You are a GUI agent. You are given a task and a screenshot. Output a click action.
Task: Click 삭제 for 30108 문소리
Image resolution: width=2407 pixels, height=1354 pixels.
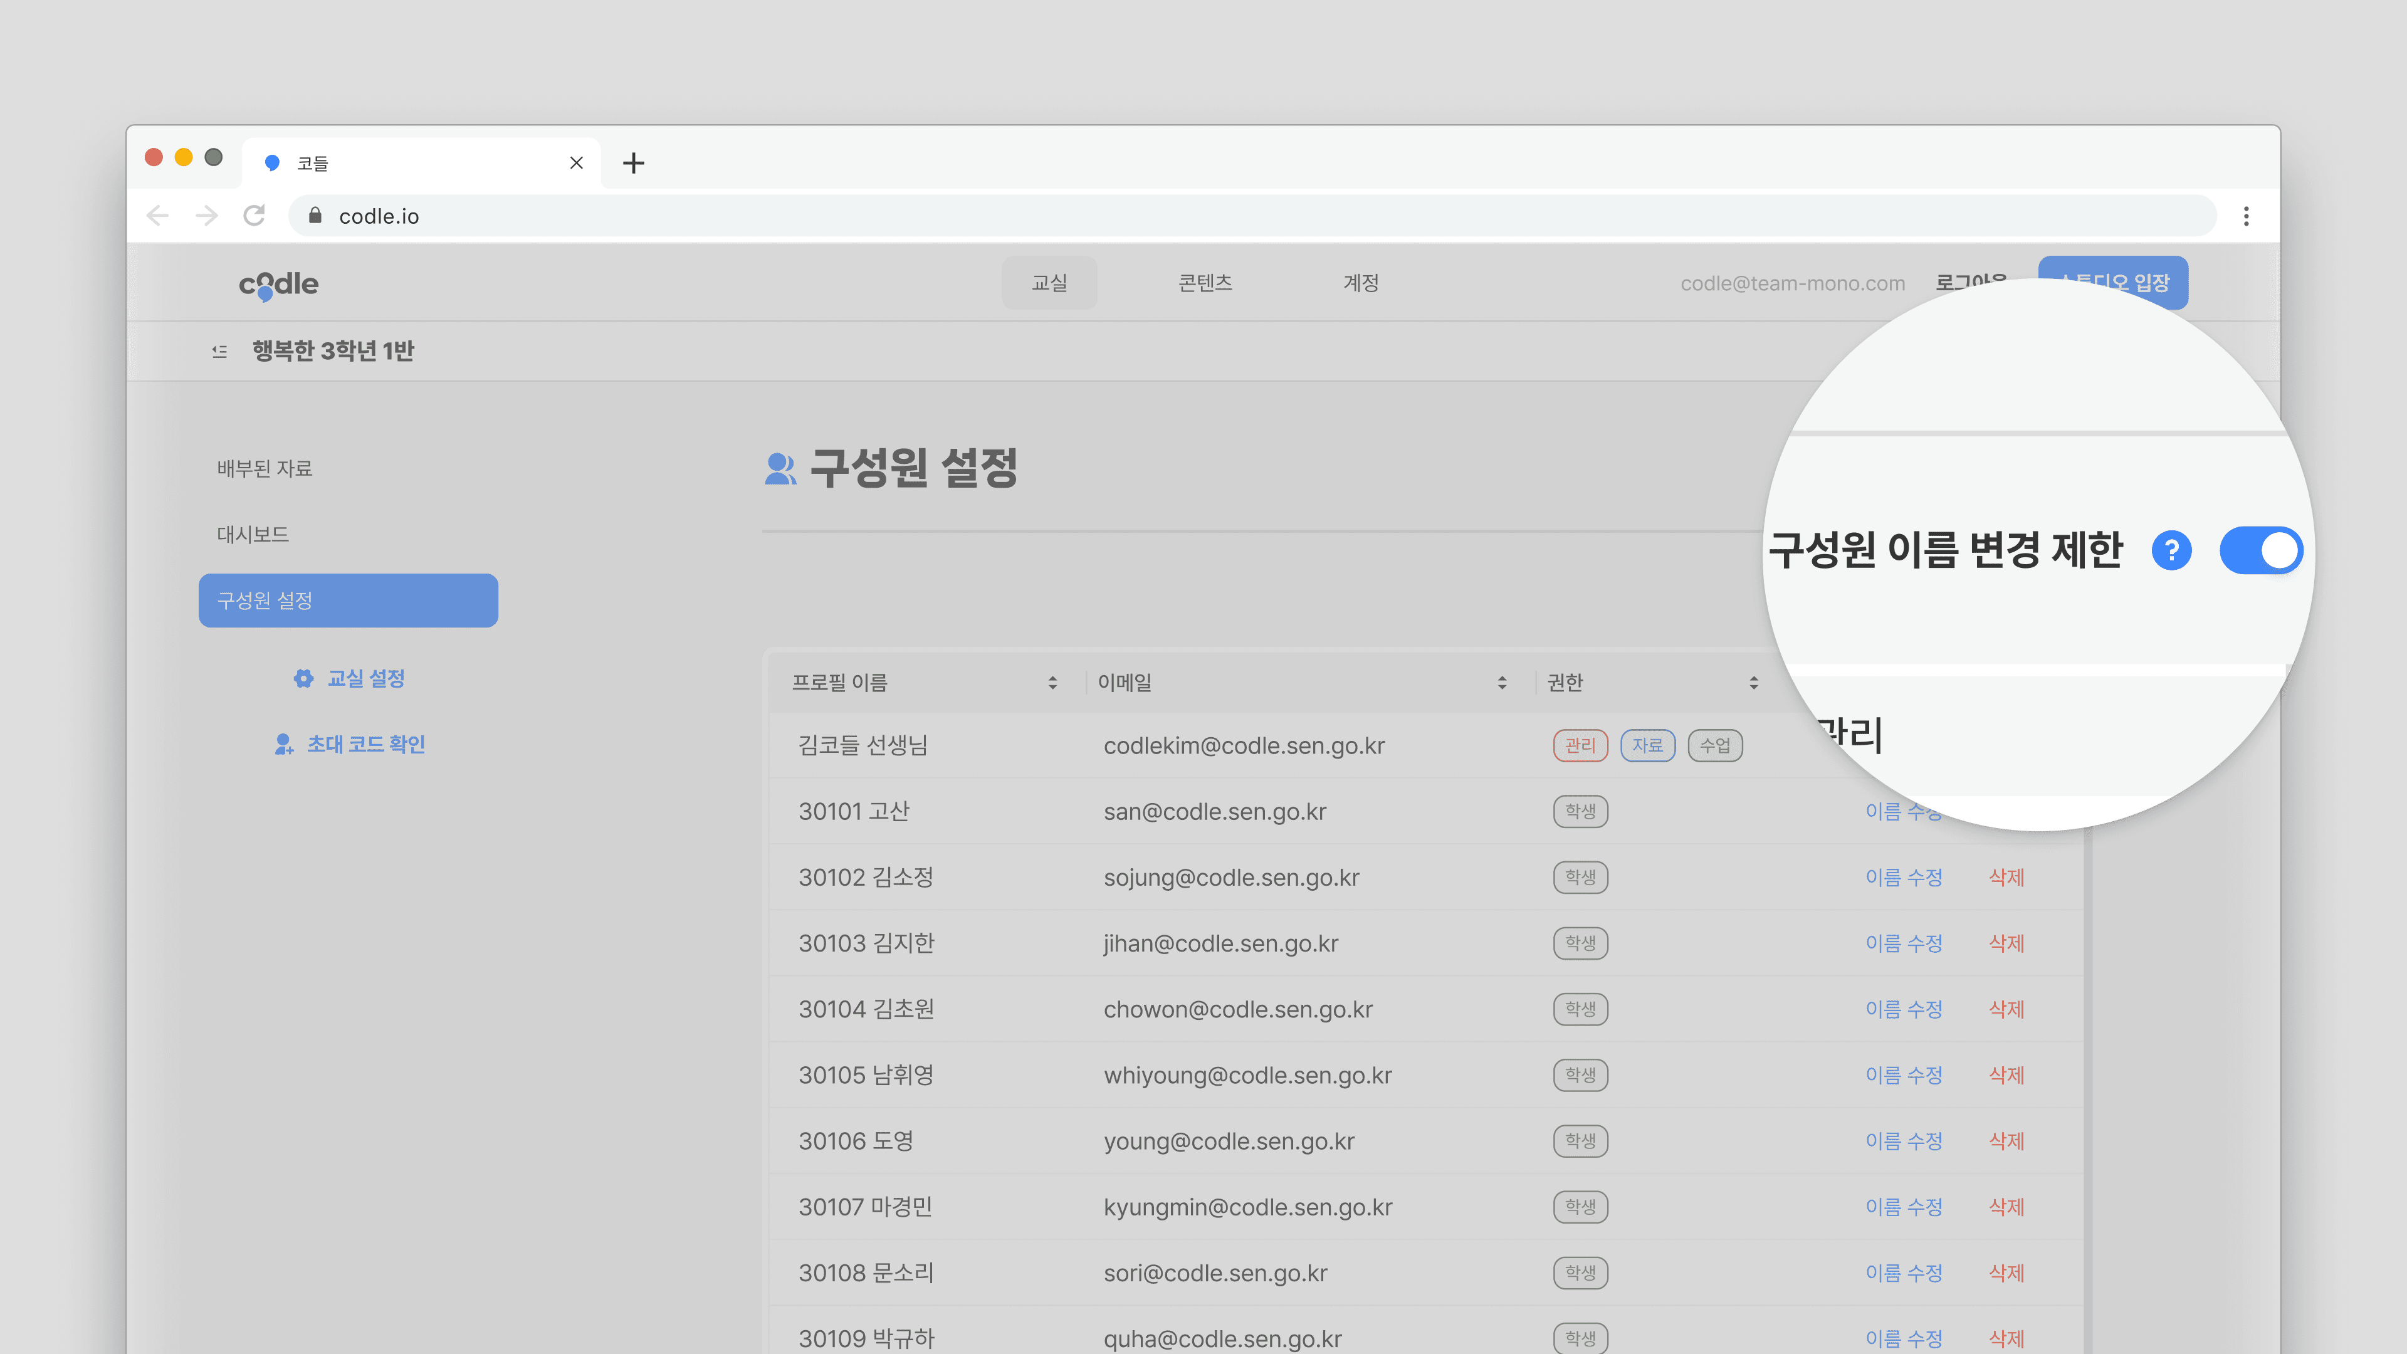pyautogui.click(x=2006, y=1273)
